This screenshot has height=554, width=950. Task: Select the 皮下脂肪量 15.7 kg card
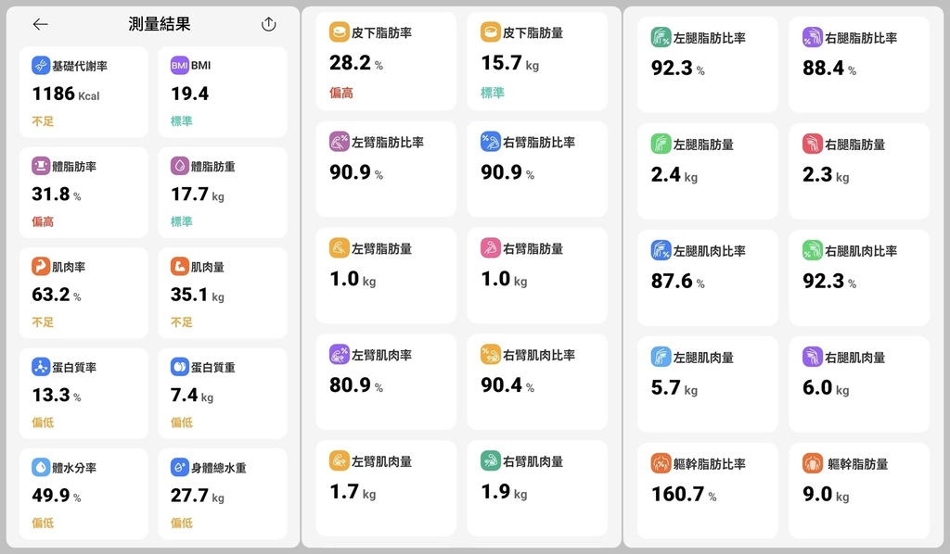tap(537, 61)
